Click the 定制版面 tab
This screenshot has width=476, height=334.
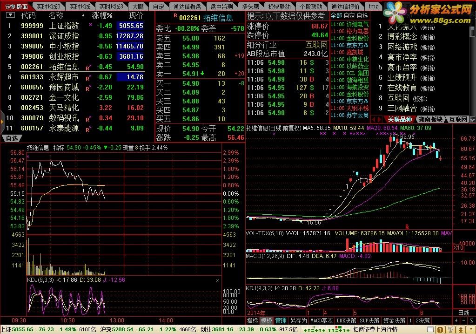[x=16, y=7]
